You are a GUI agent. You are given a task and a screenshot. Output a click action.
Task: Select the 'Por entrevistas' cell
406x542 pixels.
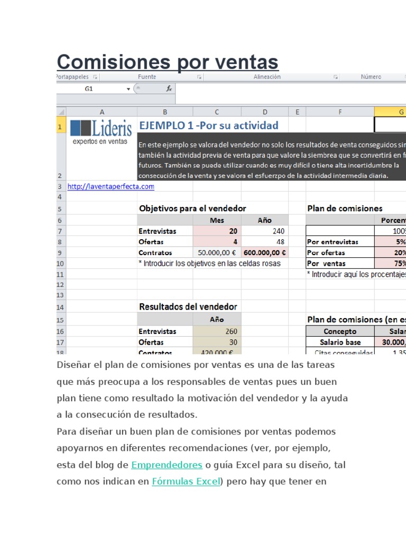click(340, 241)
